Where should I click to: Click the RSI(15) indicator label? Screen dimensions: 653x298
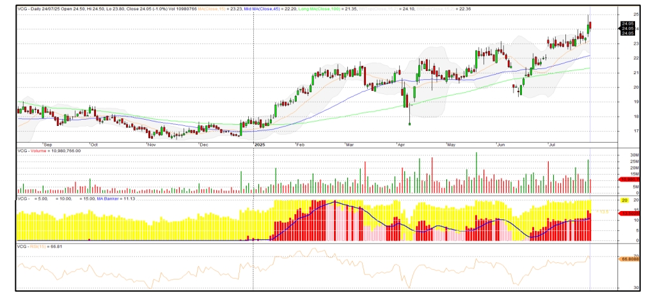point(35,246)
